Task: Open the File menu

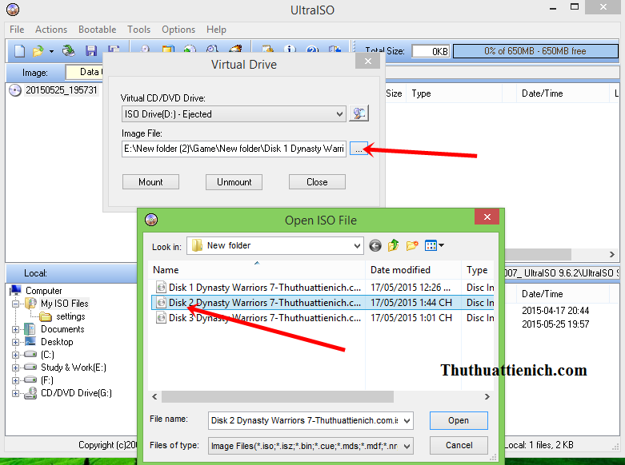Action: coord(17,30)
